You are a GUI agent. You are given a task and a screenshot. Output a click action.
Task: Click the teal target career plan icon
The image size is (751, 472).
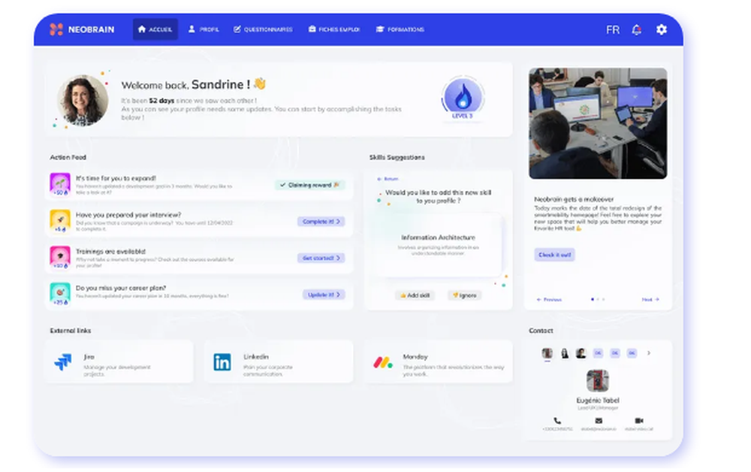(x=60, y=294)
